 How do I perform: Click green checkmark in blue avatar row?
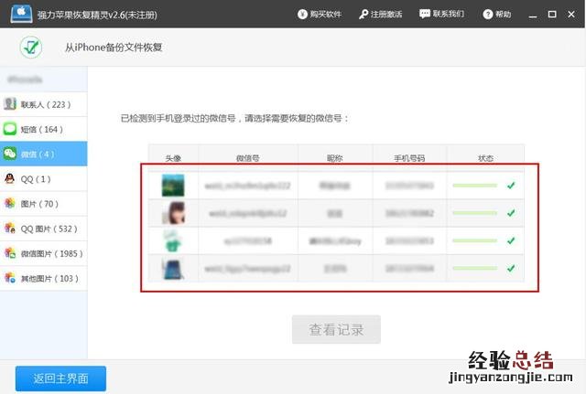(x=511, y=268)
